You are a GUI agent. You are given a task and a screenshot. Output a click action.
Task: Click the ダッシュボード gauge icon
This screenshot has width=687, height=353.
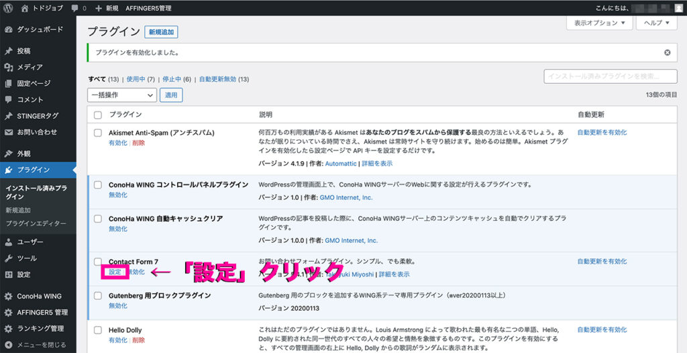coord(8,30)
